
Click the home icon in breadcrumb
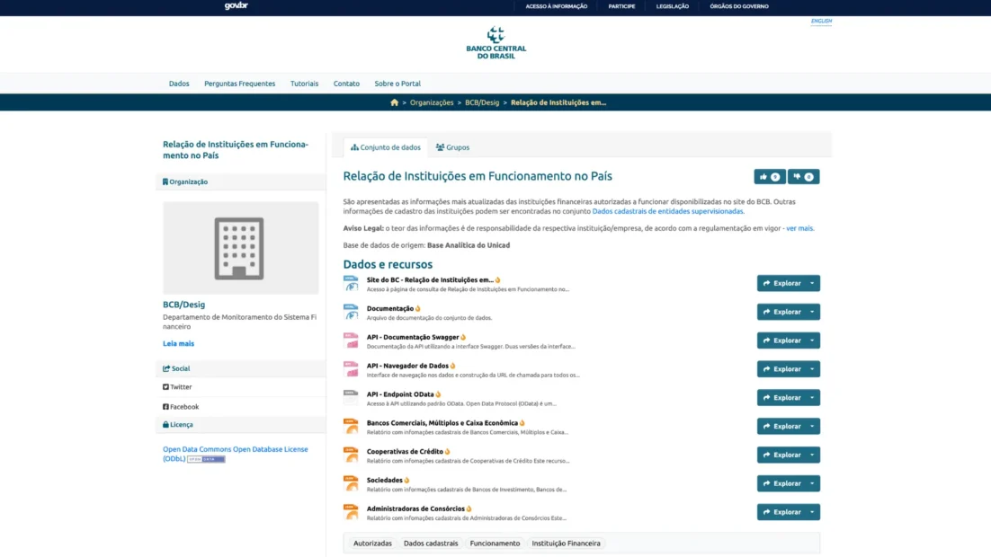(x=395, y=102)
